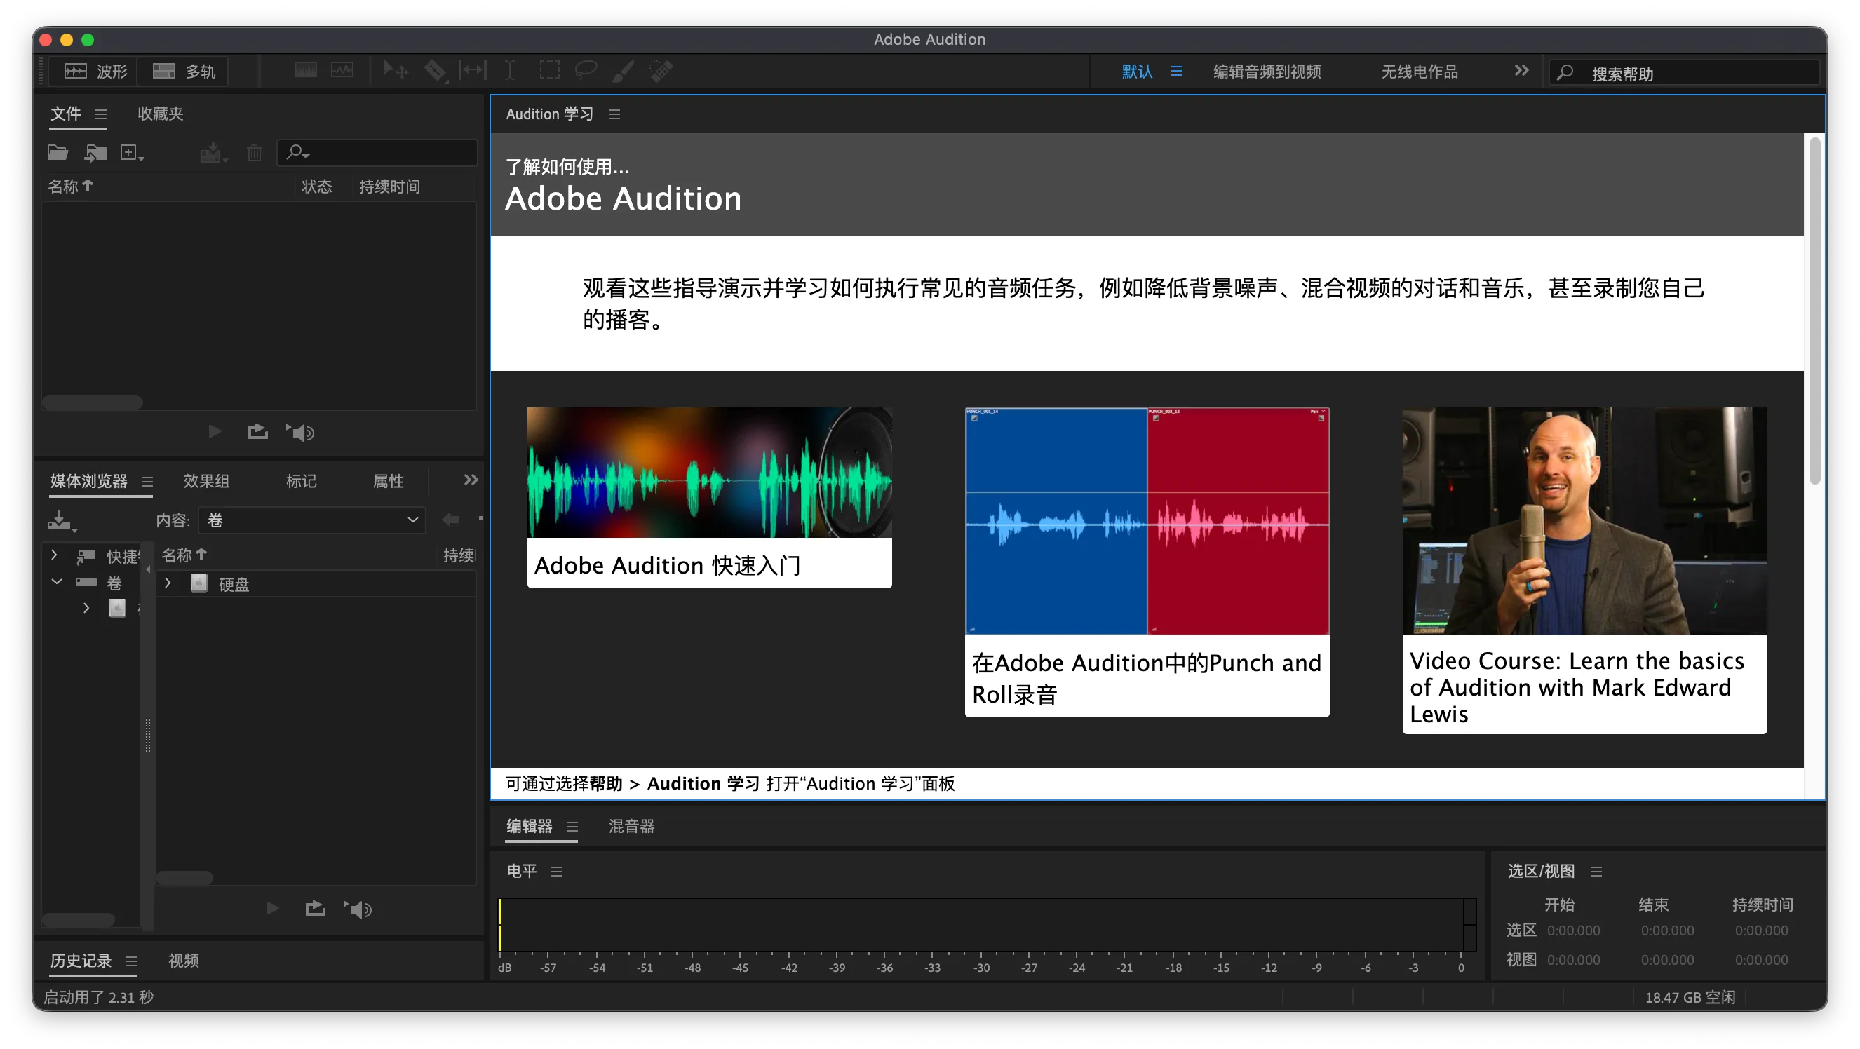Open the 效果组 tab
This screenshot has width=1860, height=1049.
pyautogui.click(x=205, y=481)
